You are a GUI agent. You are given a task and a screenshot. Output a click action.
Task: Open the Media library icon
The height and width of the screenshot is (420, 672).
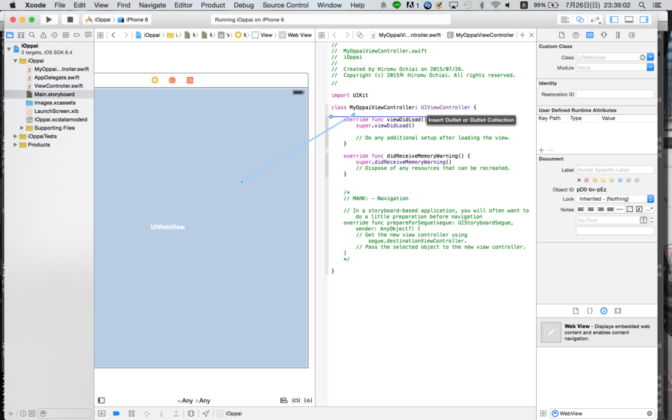(x=618, y=310)
